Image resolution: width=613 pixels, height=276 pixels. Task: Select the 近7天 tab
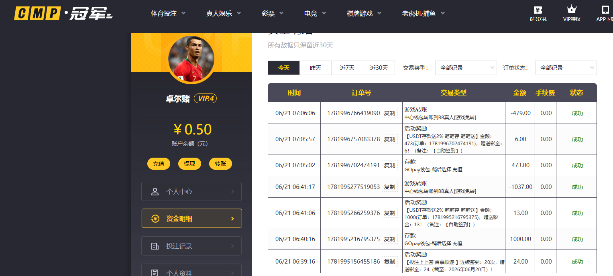347,68
